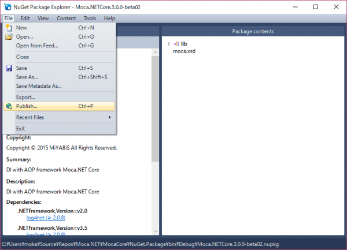The height and width of the screenshot is (250, 347).
Task: Select Save As... menu entry
Action: click(x=59, y=77)
